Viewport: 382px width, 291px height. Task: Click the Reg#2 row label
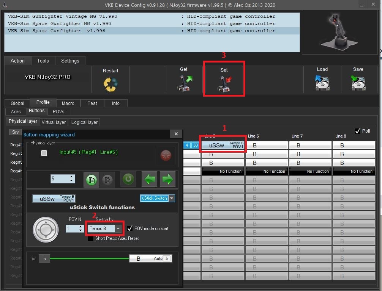[16, 153]
